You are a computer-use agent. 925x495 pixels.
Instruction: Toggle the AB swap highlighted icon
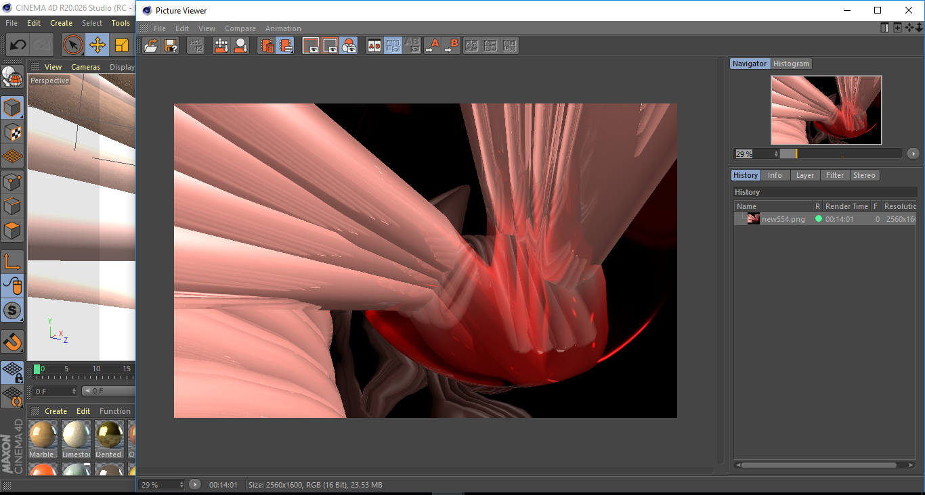(393, 46)
